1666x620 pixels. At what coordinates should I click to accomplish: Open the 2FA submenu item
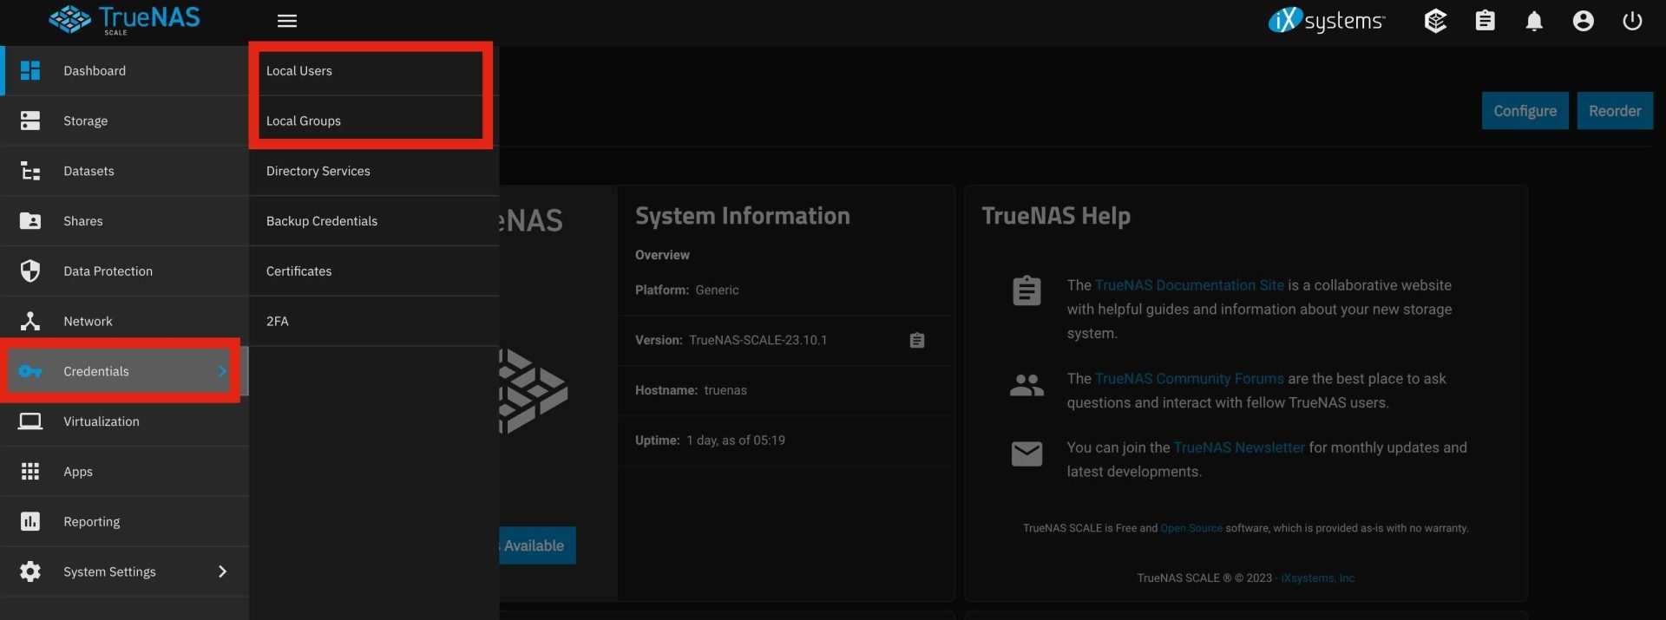point(374,321)
